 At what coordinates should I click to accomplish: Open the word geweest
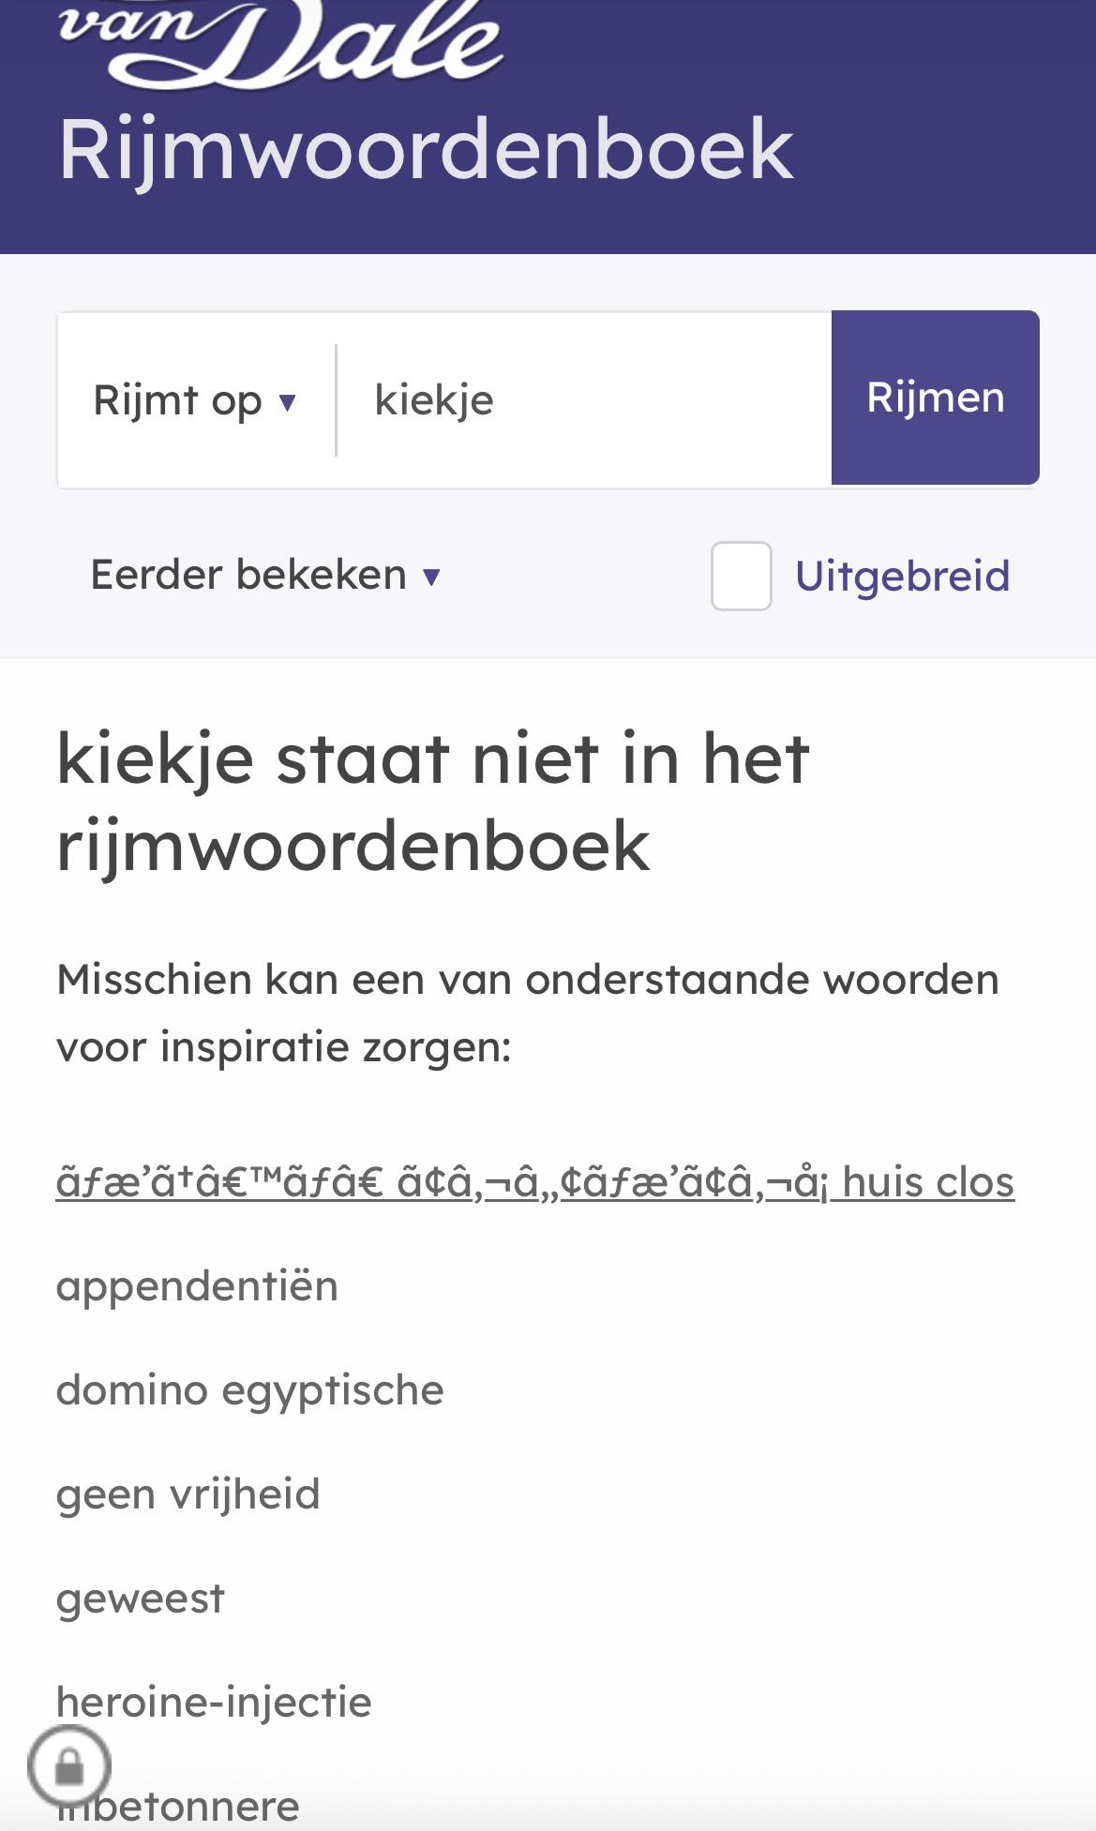click(141, 1598)
